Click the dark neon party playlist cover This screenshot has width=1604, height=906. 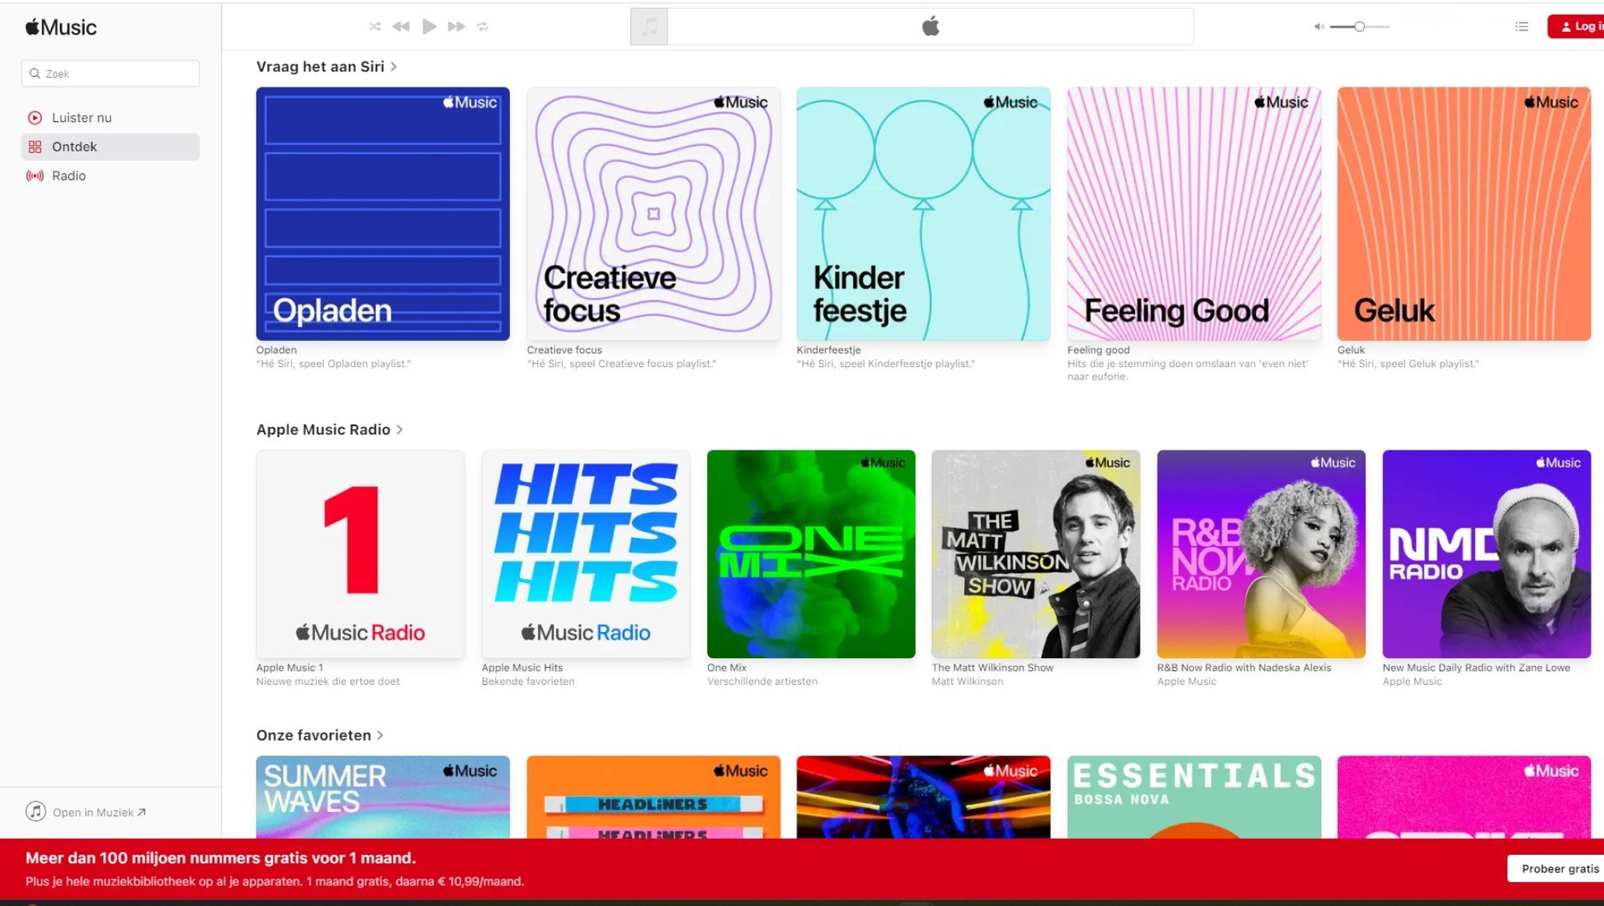coord(923,797)
